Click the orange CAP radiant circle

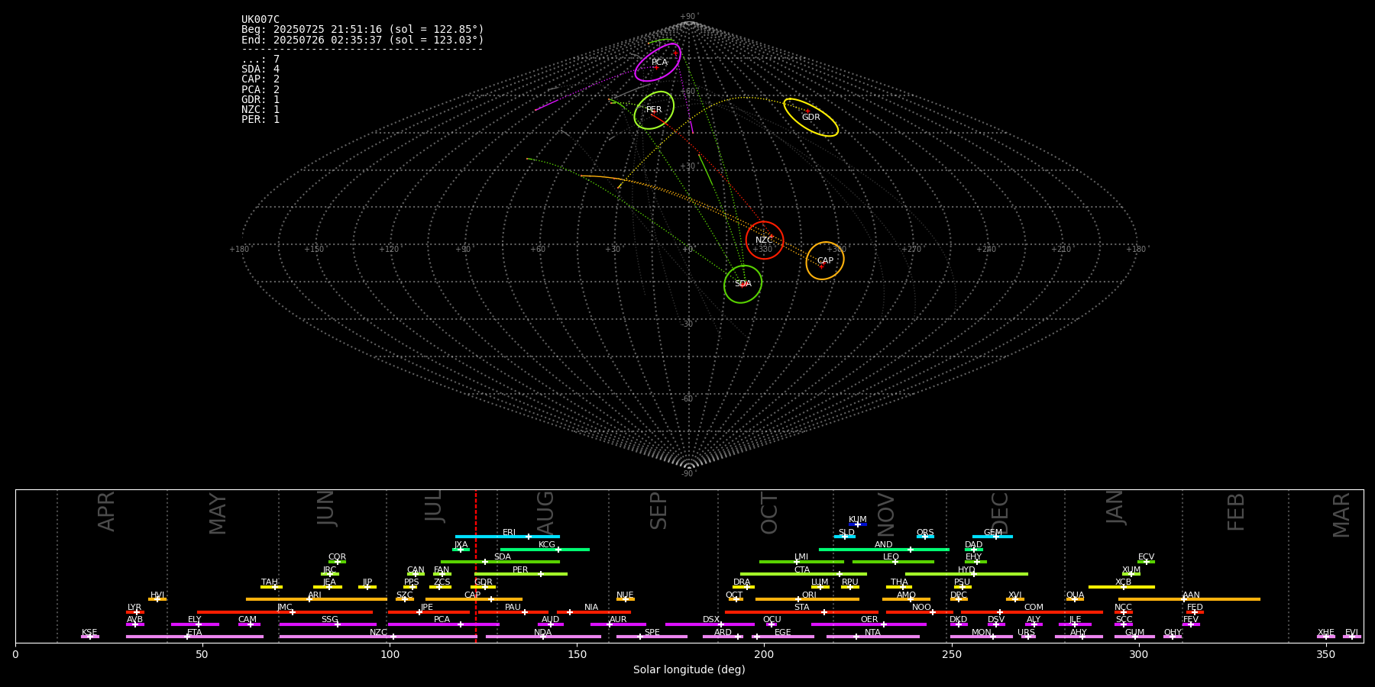(824, 260)
